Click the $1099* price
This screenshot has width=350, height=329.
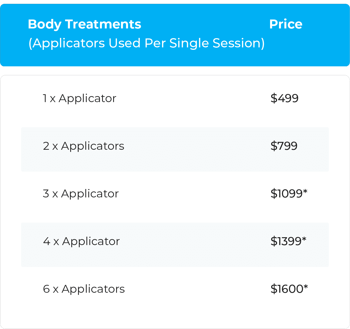click(x=289, y=194)
